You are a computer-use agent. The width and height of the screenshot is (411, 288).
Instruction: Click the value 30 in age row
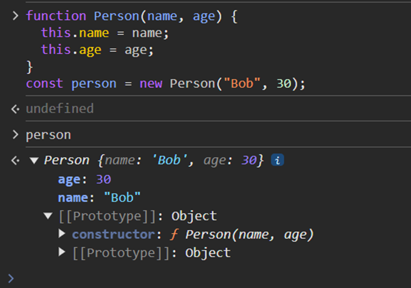[x=103, y=180]
